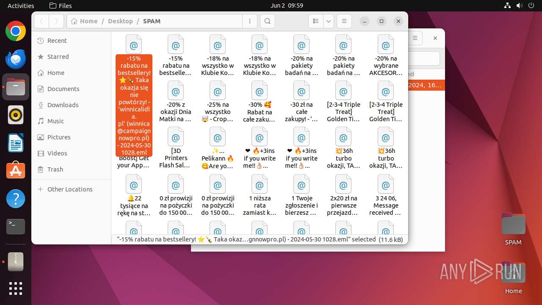
Task: Launch Terminal from the dock
Action: click(x=16, y=227)
